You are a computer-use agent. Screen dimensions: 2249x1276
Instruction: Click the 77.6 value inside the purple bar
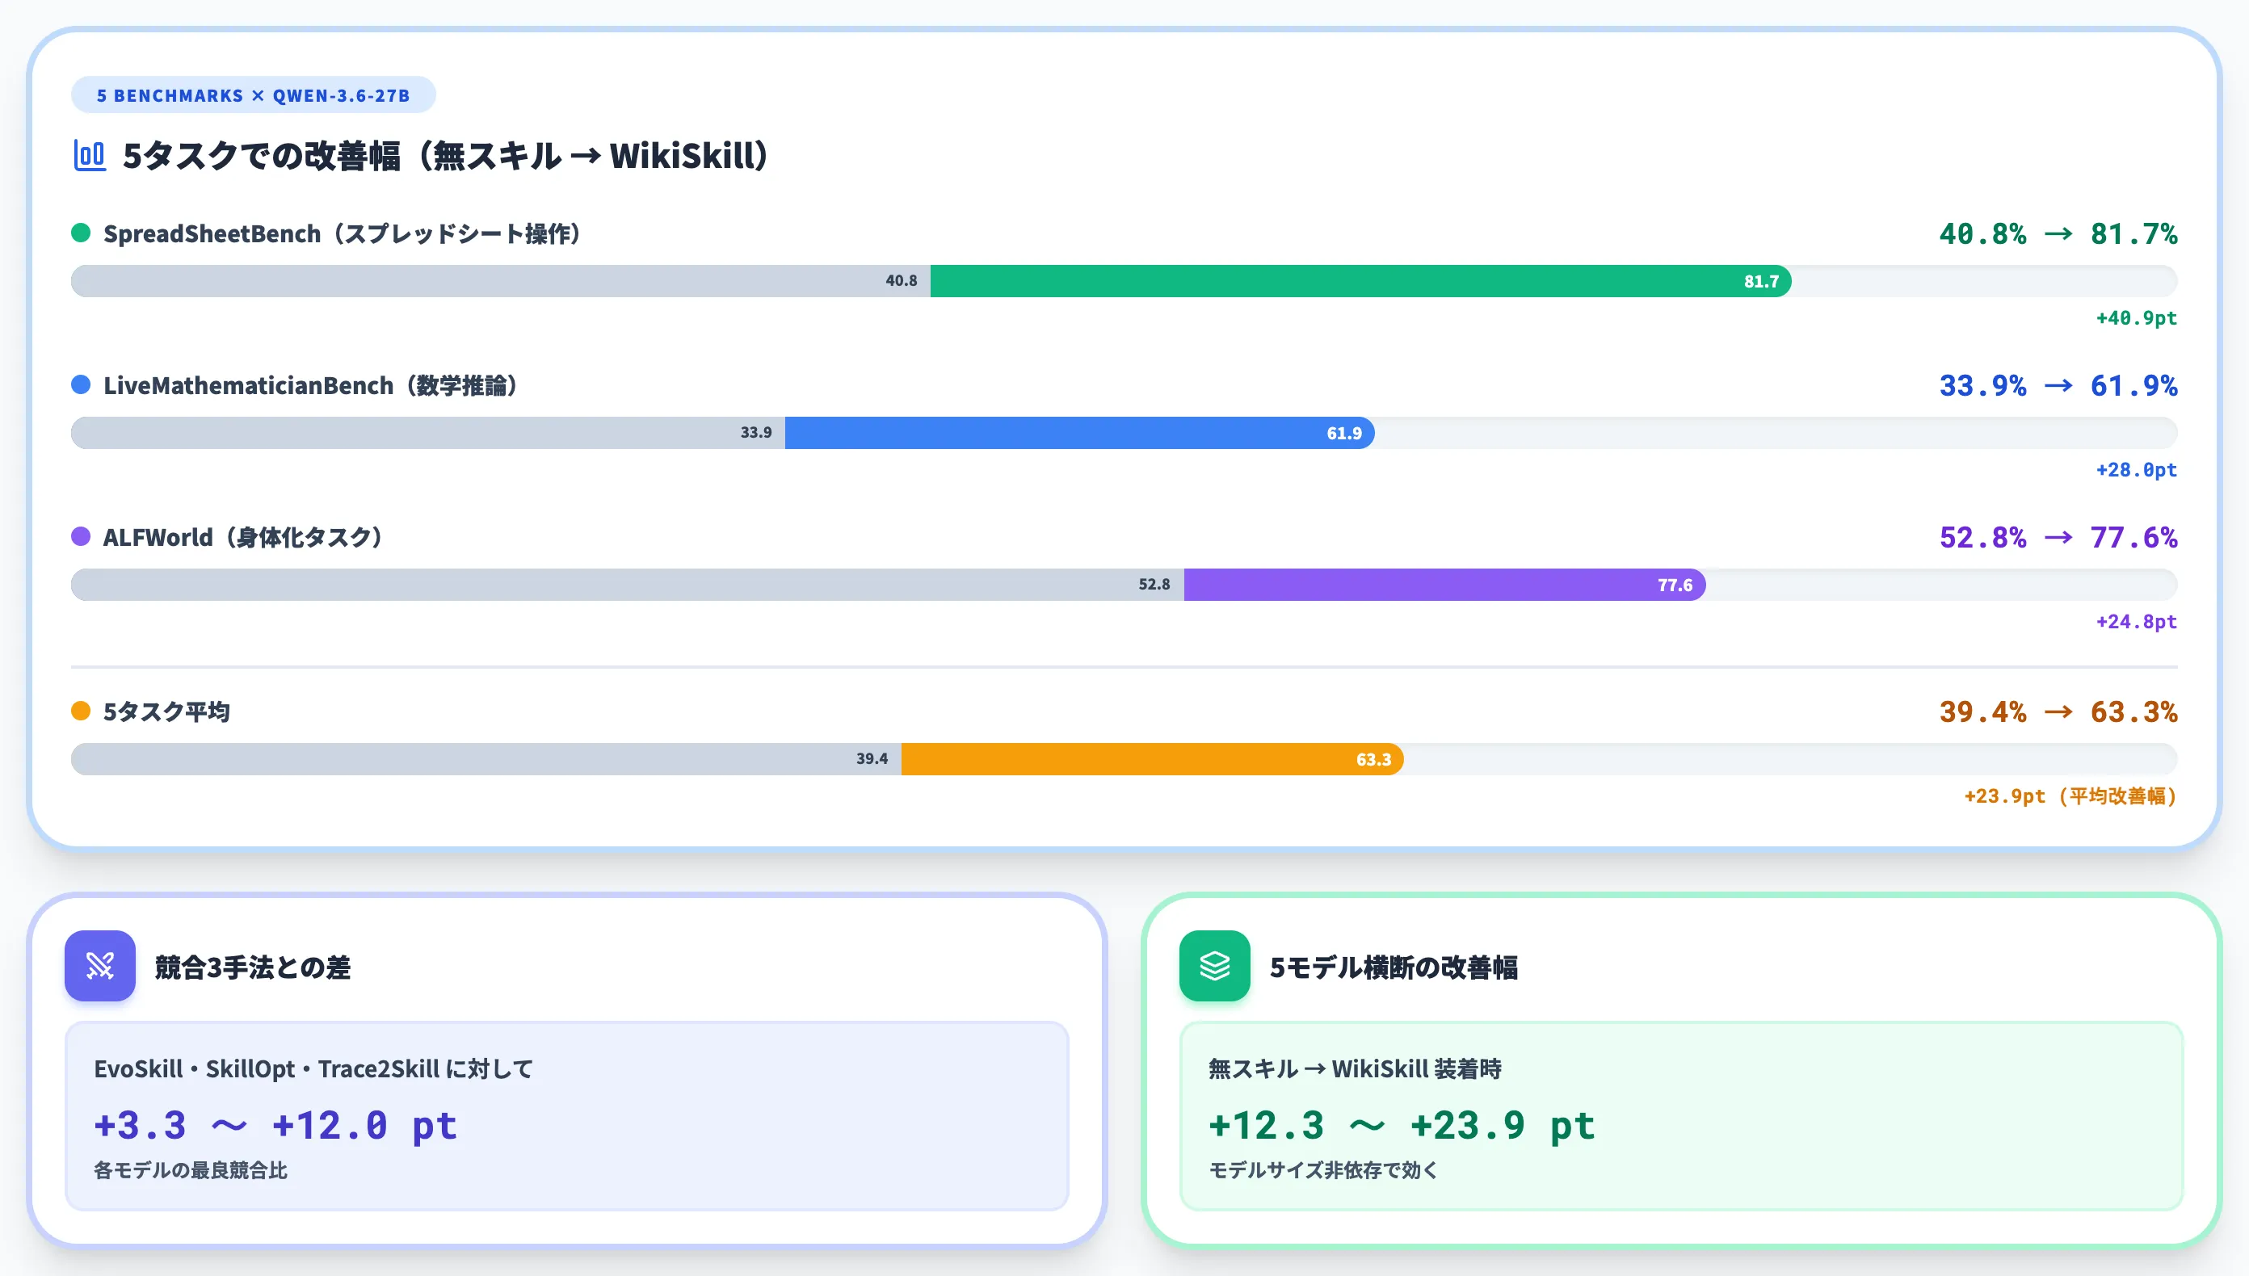1675,585
